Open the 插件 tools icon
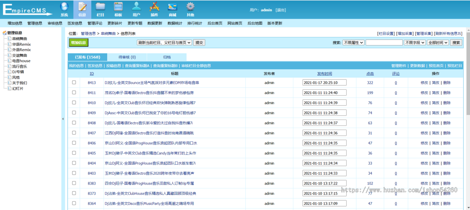 pos(154,6)
